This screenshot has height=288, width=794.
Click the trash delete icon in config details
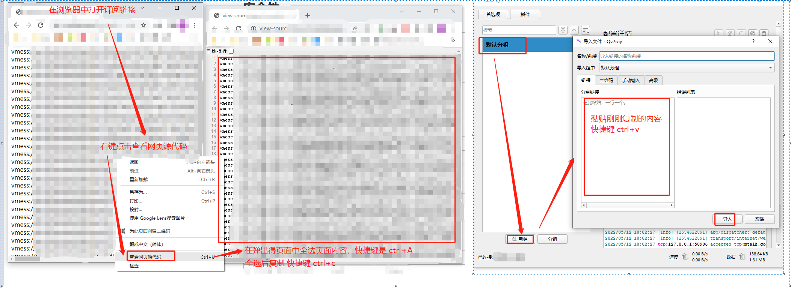coord(764,33)
